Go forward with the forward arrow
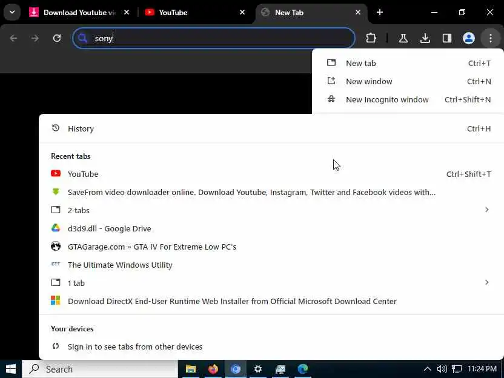 tap(35, 38)
